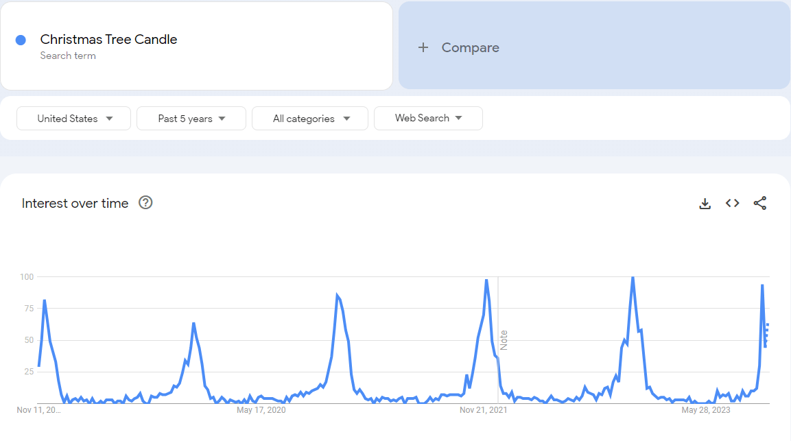Screen dimensions: 791x441
Task: Click the Interest over time heading
Action: (x=75, y=203)
